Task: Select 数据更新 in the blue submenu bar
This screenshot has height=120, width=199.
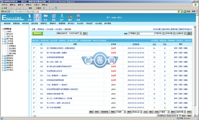Action: point(62,23)
